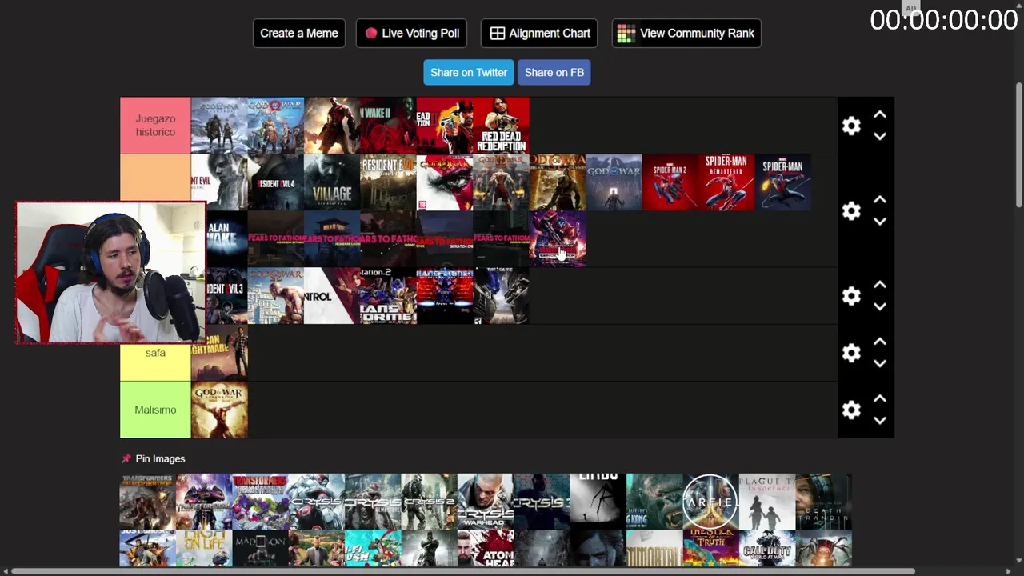
Task: Click the horizontal scrollbar at the bottom
Action: click(x=463, y=571)
